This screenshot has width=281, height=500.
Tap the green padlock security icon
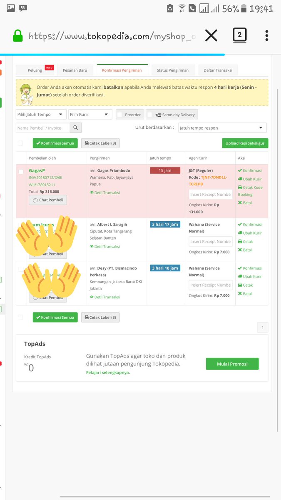point(17,36)
